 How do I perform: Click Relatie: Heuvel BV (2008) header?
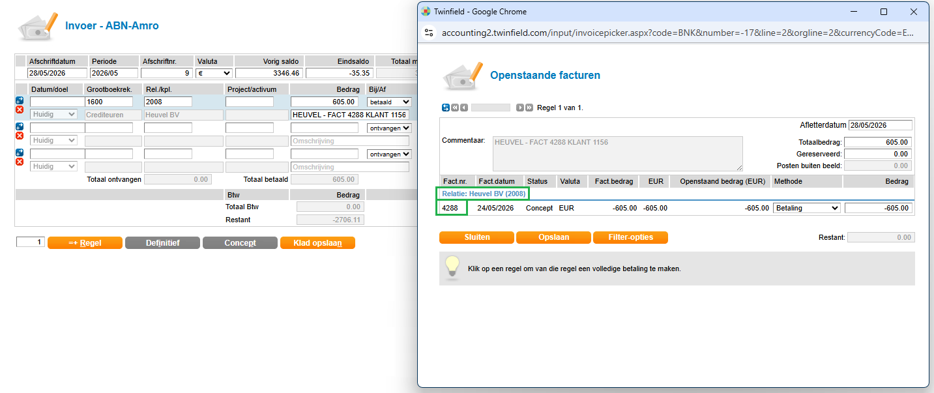click(482, 194)
